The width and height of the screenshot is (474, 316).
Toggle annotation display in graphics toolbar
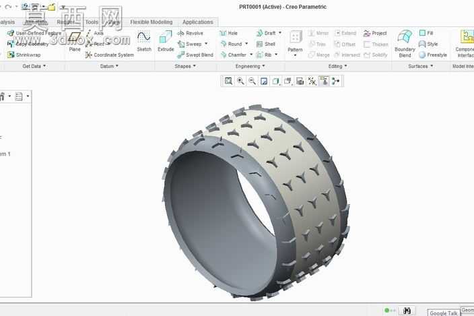[x=324, y=81]
